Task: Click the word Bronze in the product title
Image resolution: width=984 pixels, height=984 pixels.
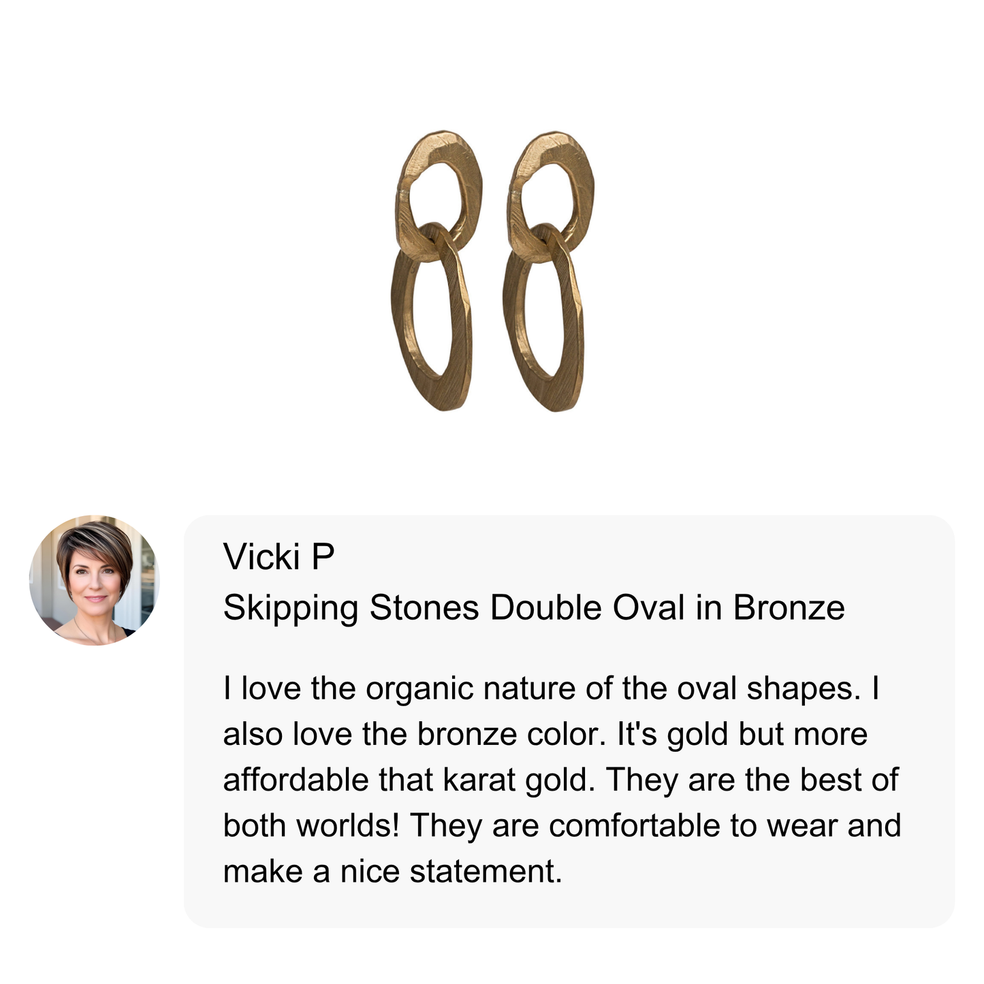Action: [789, 607]
